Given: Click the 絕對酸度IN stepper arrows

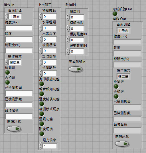Looking at the screenshot, I should pyautogui.click(x=68, y=51).
